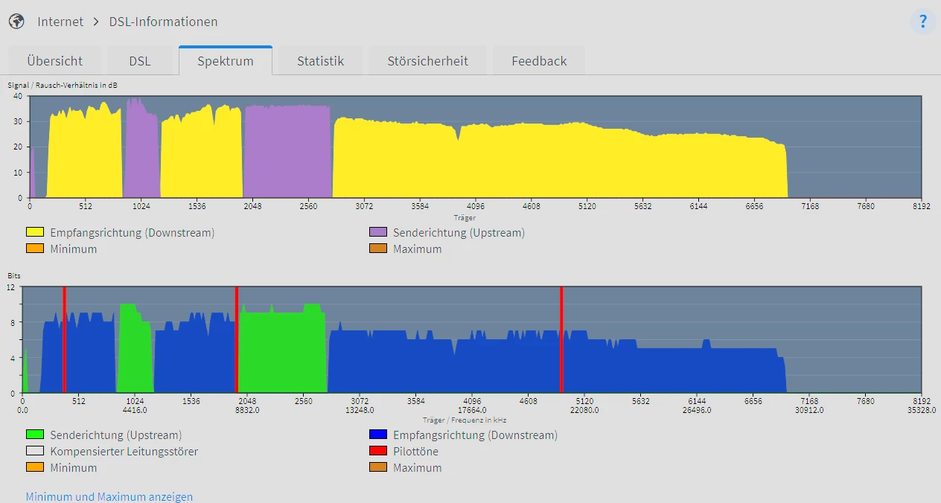Click the DSL-Informationen breadcrumb title
The height and width of the screenshot is (503, 941).
coord(163,22)
